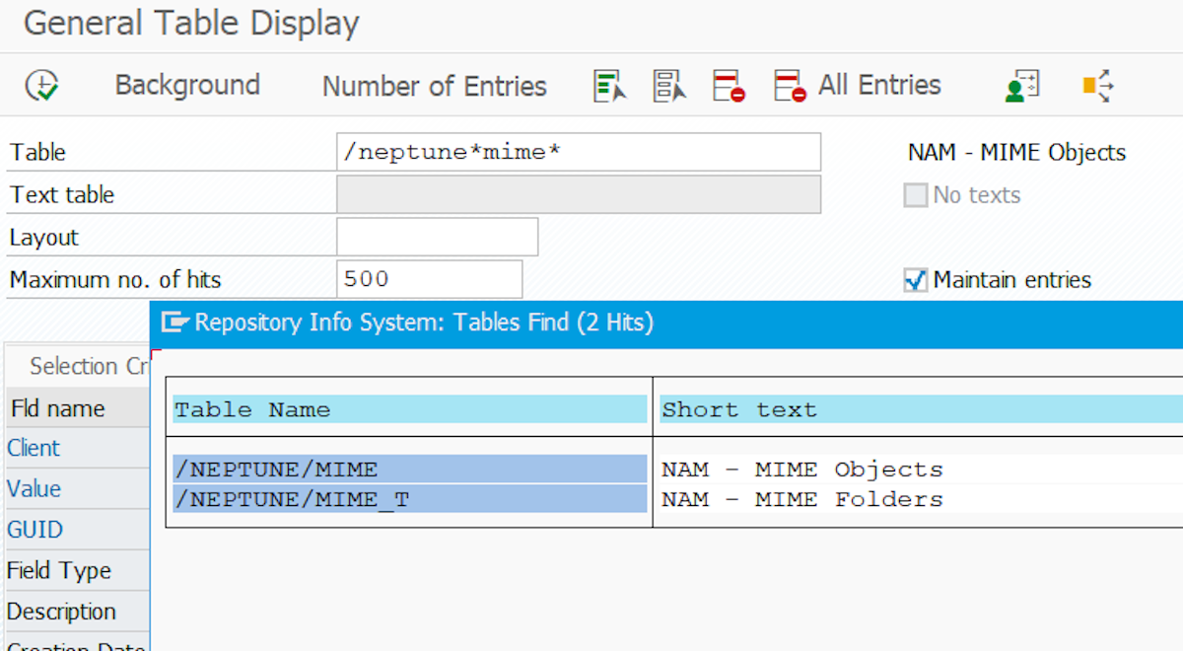Run the query in Background
The image size is (1183, 651).
tap(187, 86)
